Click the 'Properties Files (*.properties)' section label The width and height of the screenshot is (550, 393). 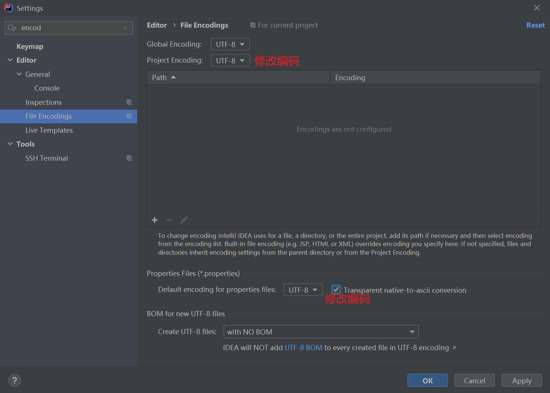tap(193, 273)
